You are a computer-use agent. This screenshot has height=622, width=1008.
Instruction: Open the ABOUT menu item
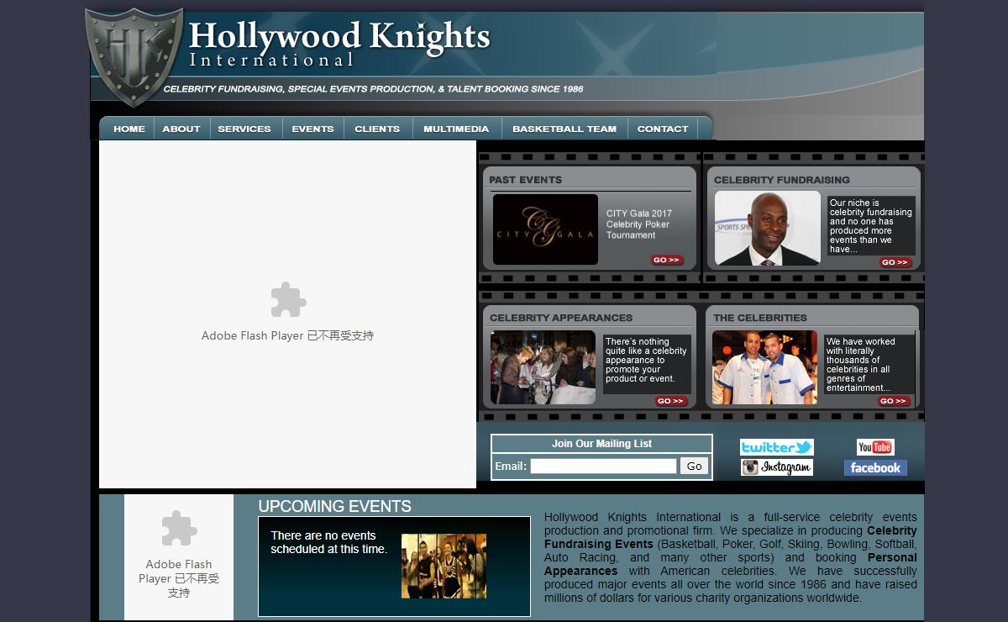click(181, 129)
